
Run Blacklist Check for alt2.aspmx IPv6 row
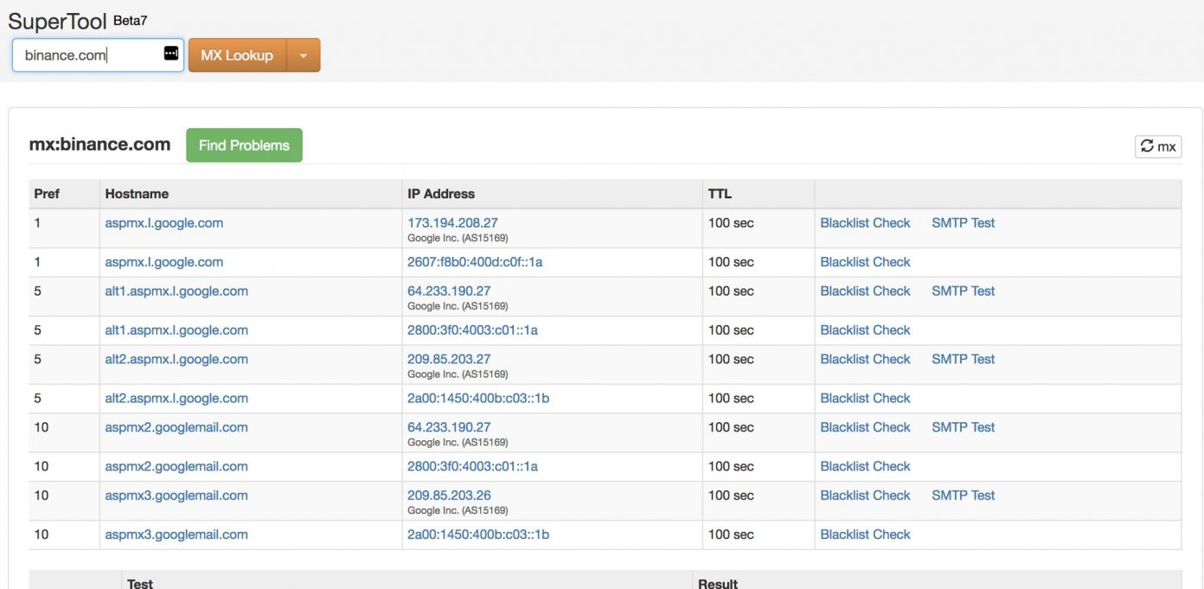[x=865, y=398]
